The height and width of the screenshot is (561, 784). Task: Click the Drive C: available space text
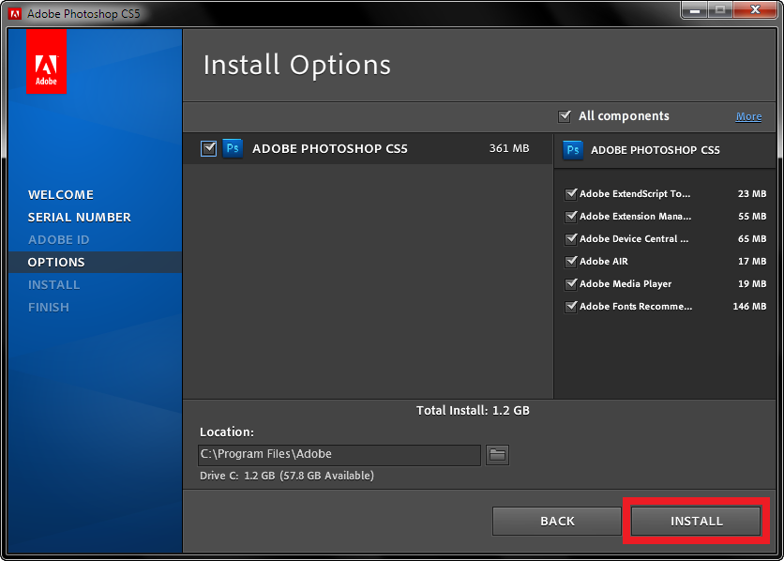[287, 476]
